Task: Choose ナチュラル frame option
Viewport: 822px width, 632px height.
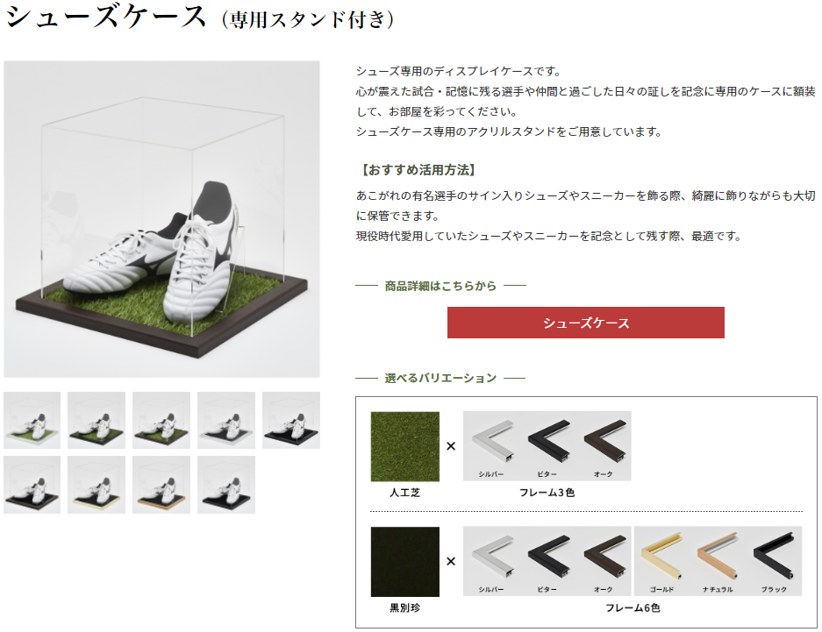Action: click(718, 561)
